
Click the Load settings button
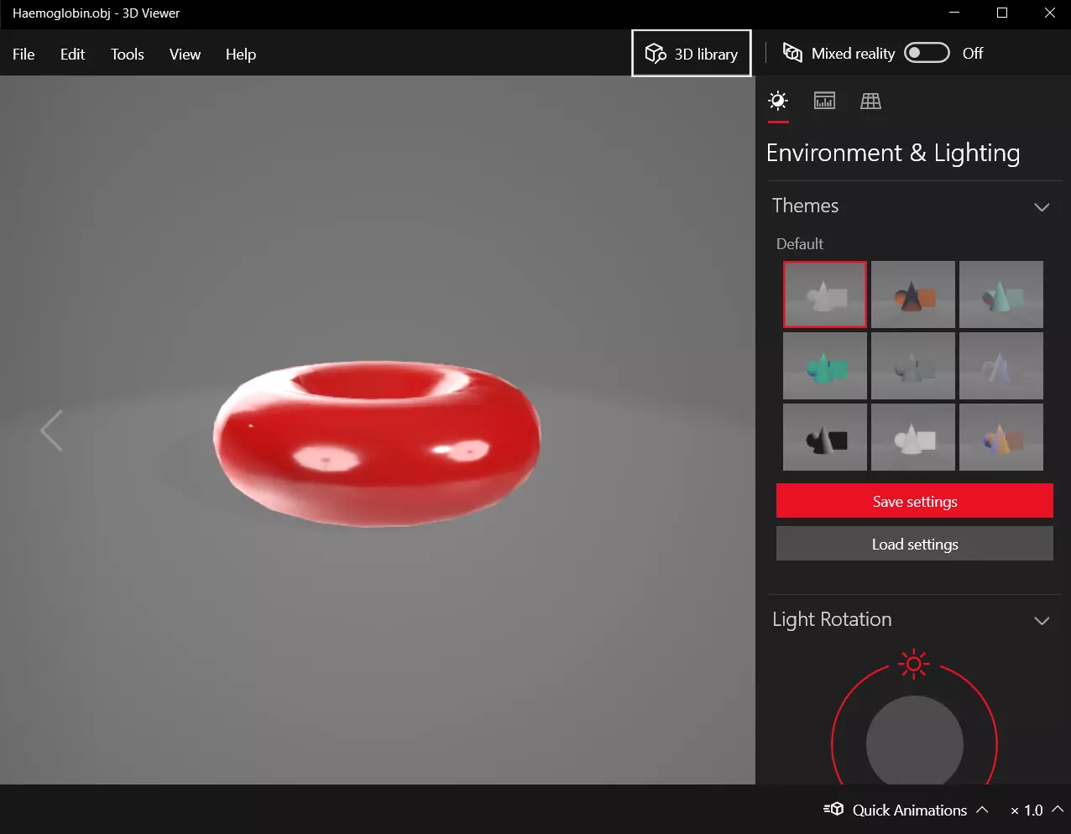coord(915,544)
